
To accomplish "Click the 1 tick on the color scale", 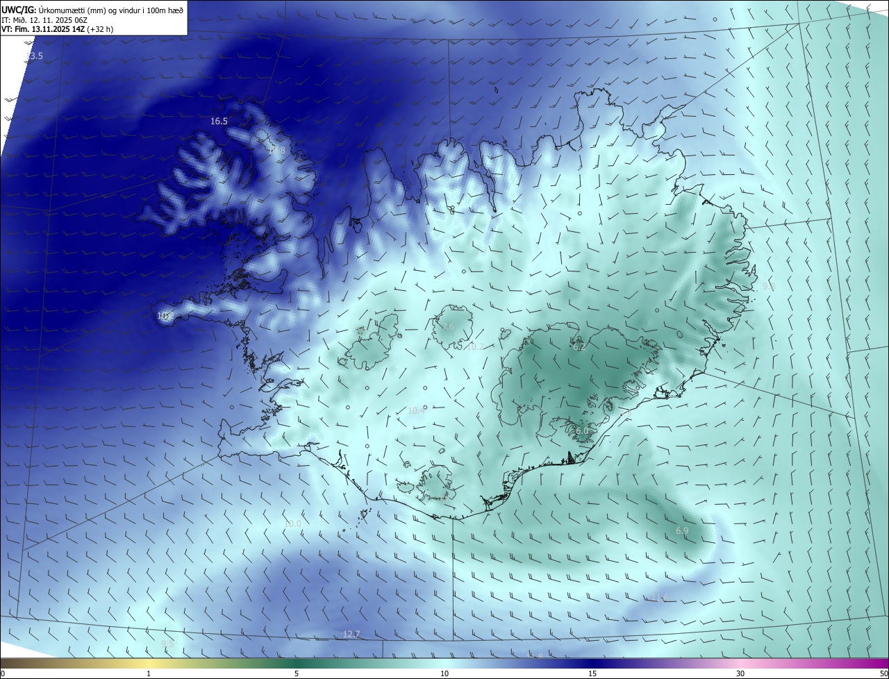I will pos(149,673).
